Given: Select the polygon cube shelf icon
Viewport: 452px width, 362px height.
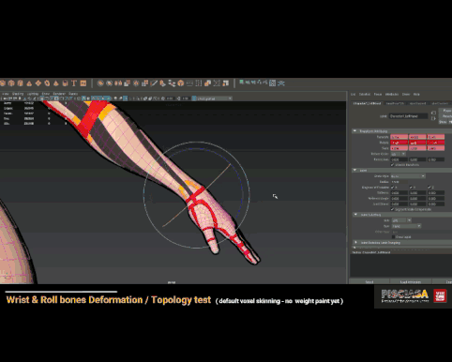Looking at the screenshot, I should pos(11,83).
